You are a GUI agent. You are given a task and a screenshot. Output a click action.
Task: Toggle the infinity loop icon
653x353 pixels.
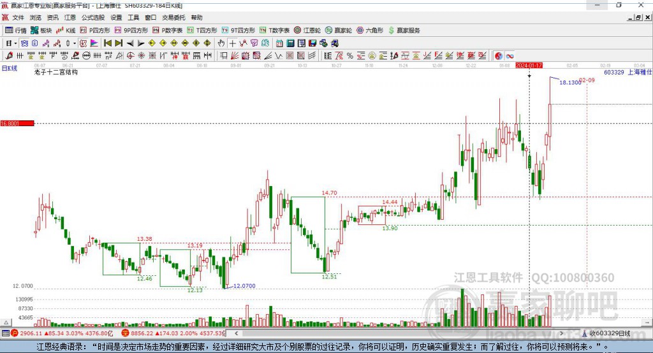coord(510,56)
